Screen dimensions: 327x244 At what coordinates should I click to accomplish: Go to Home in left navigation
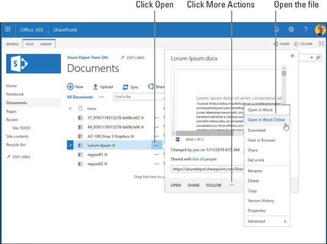pyautogui.click(x=11, y=86)
